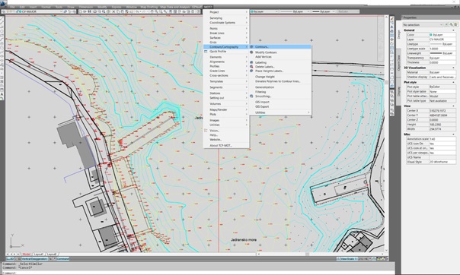The image size is (460, 275).
Task: Collapse the View properties section
Action: 453,106
